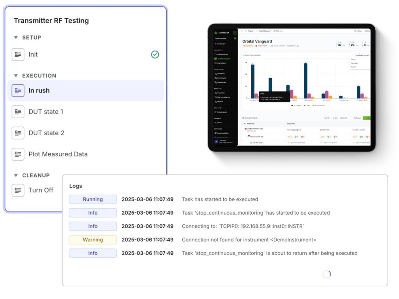
Task: Open the View by Part Model dropdown above the table
Action: point(251,118)
